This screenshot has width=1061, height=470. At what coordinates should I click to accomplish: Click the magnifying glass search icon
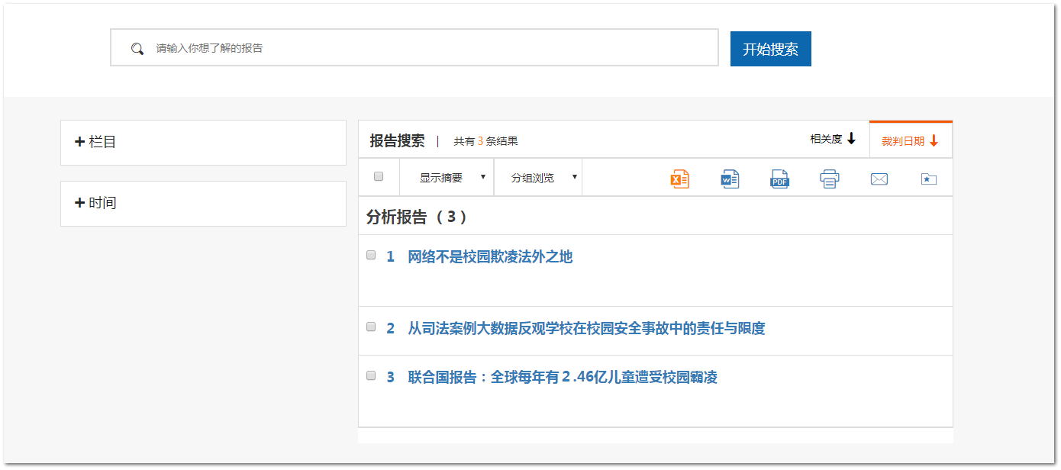pyautogui.click(x=137, y=49)
